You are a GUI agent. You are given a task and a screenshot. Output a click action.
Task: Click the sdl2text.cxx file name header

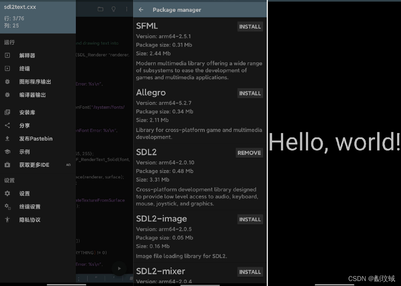point(20,7)
